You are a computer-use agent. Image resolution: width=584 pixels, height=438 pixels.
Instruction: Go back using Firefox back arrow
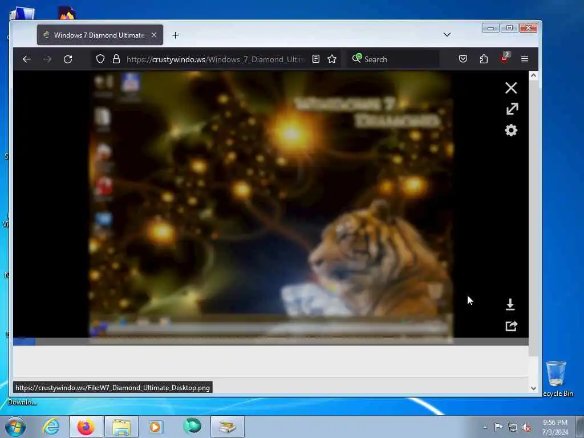click(27, 59)
